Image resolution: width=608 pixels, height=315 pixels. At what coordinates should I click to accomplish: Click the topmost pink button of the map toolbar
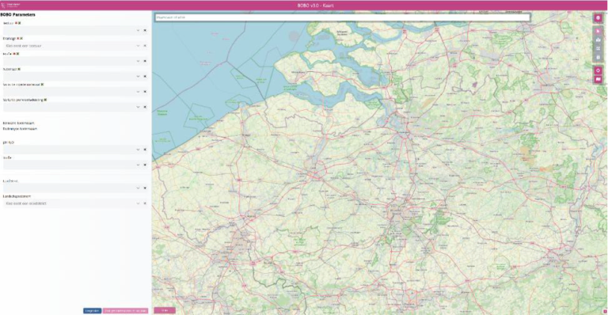point(598,18)
